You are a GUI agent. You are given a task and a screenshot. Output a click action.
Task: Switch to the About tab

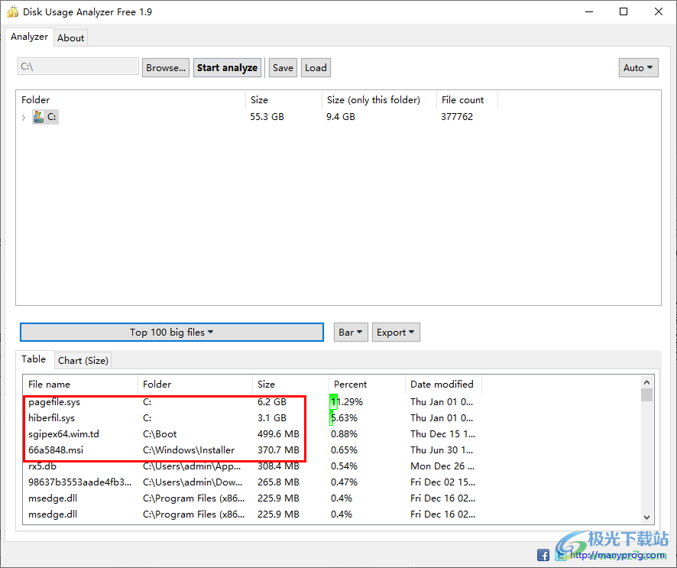coord(71,38)
